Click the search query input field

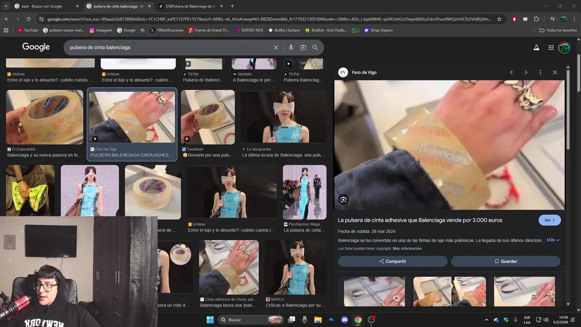coord(168,47)
